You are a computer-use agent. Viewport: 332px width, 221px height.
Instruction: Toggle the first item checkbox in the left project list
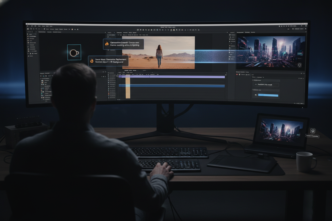tap(28, 34)
